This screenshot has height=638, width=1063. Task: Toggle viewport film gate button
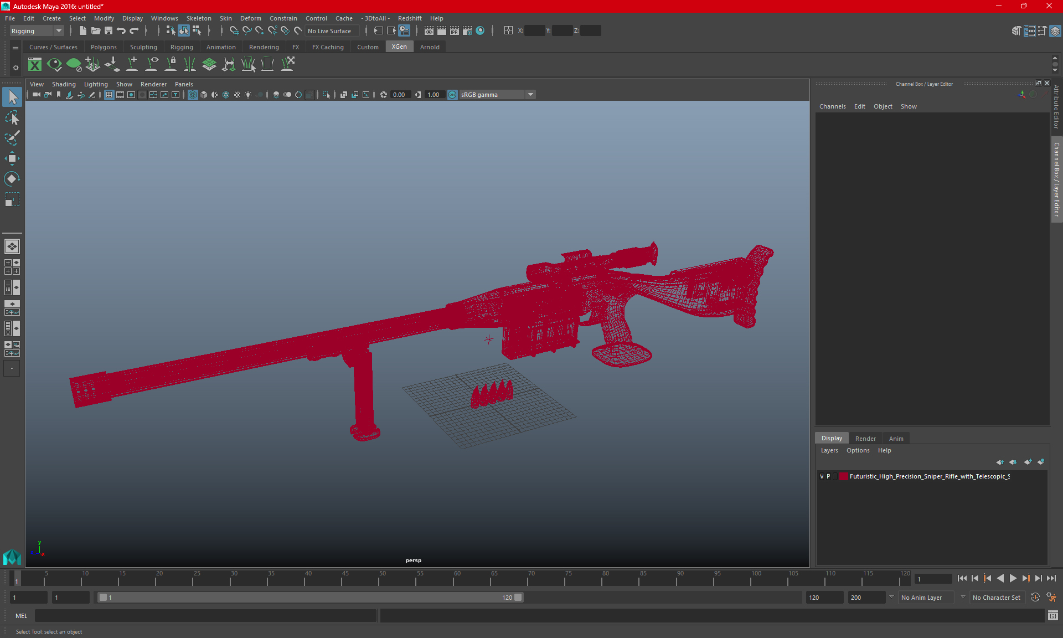coord(120,95)
